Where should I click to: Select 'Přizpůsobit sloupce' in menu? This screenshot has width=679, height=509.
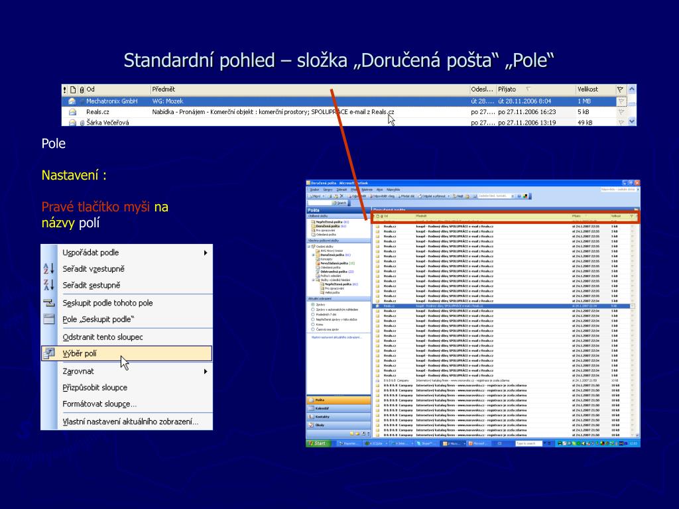pyautogui.click(x=127, y=387)
